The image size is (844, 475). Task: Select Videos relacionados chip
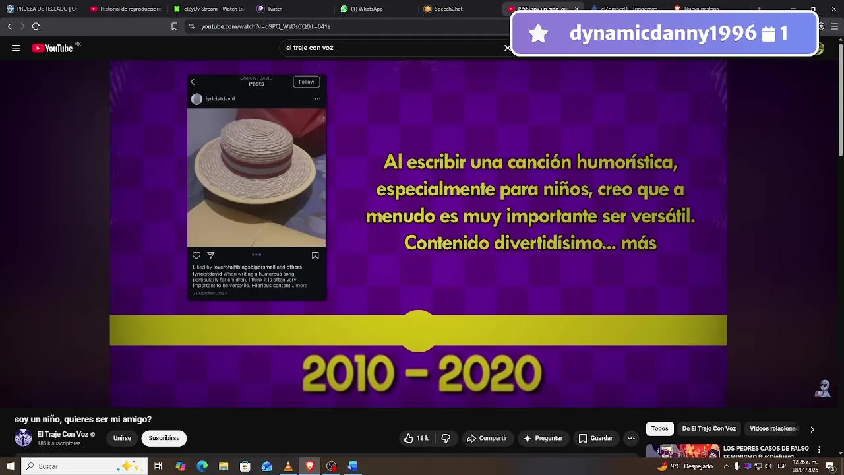pos(773,429)
